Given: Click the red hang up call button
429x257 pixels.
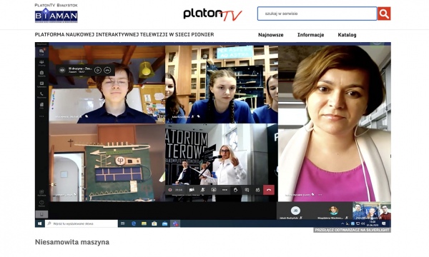Looking at the screenshot, I should (269, 190).
